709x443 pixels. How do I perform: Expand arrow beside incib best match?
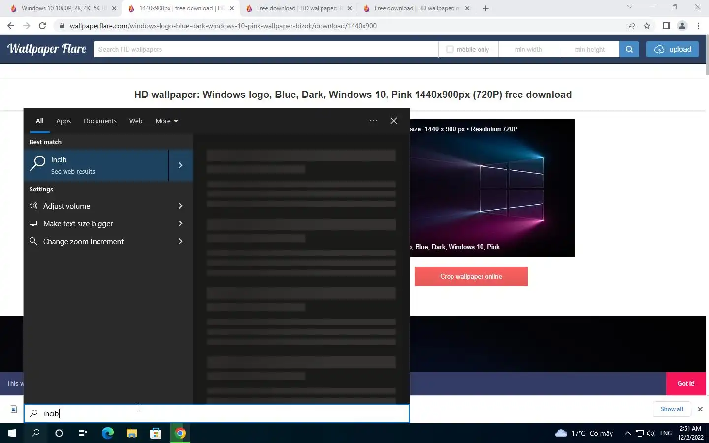tap(181, 165)
